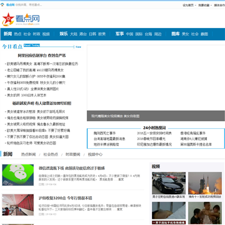Select 社会 under 图库 navigation
The image size is (225, 225).
click(195, 34)
